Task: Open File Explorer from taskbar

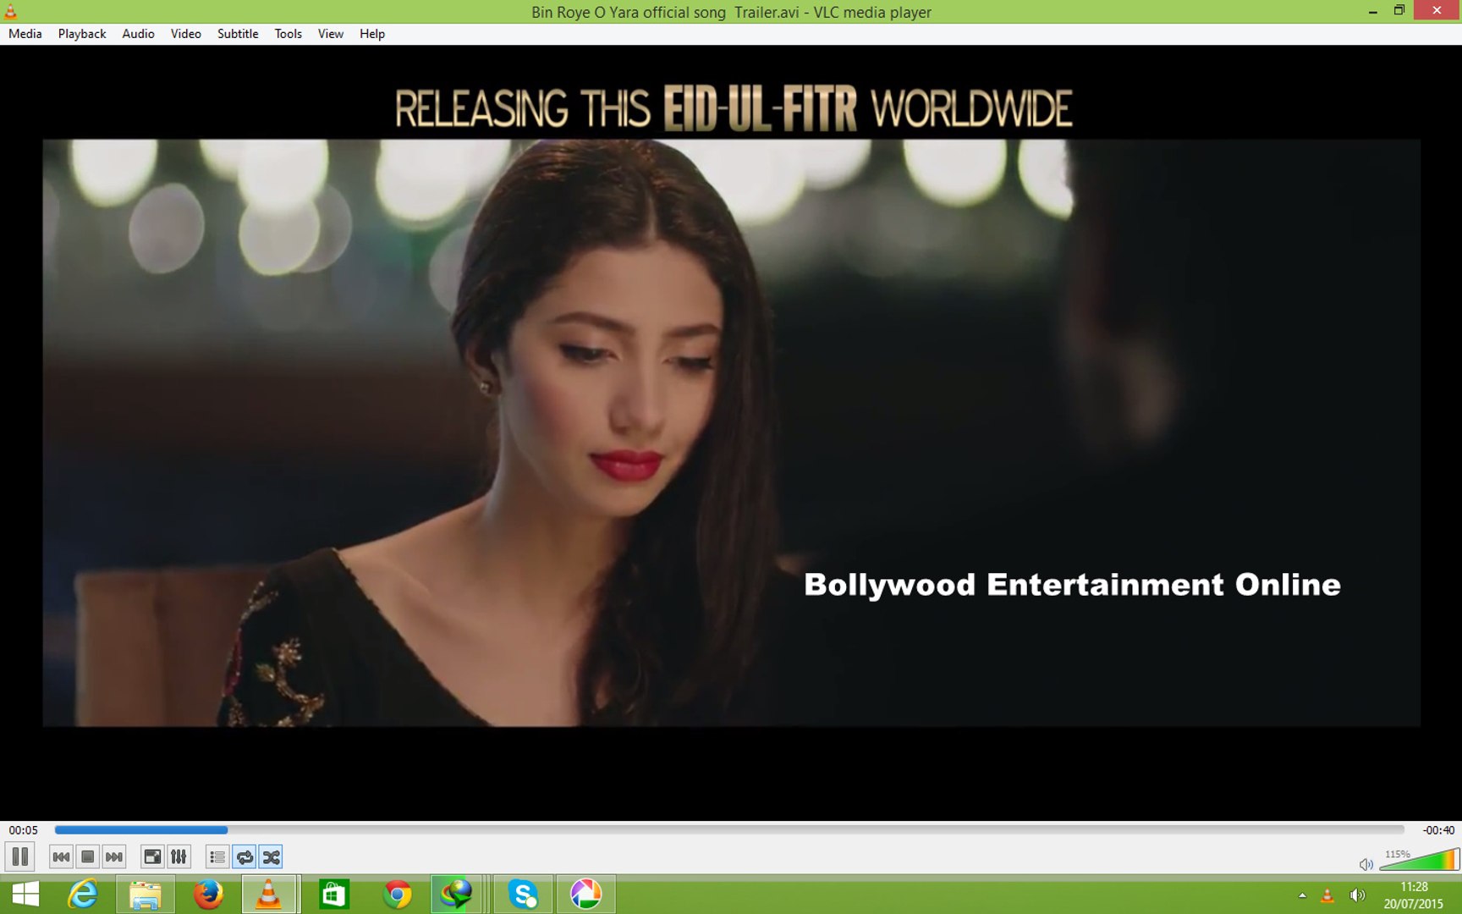Action: pyautogui.click(x=145, y=895)
